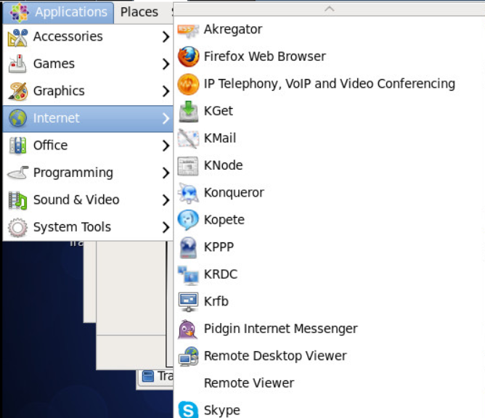
Task: Open IP Telephony, VoIP and Video Conferencing
Action: point(329,83)
